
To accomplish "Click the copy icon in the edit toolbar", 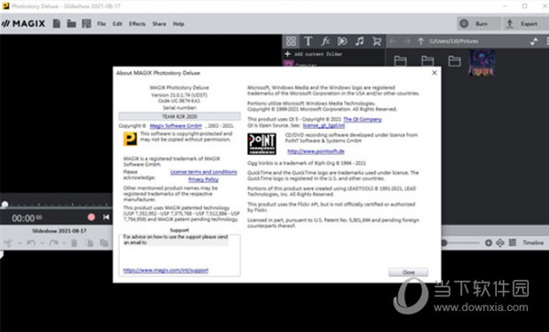I will [x=90, y=242].
